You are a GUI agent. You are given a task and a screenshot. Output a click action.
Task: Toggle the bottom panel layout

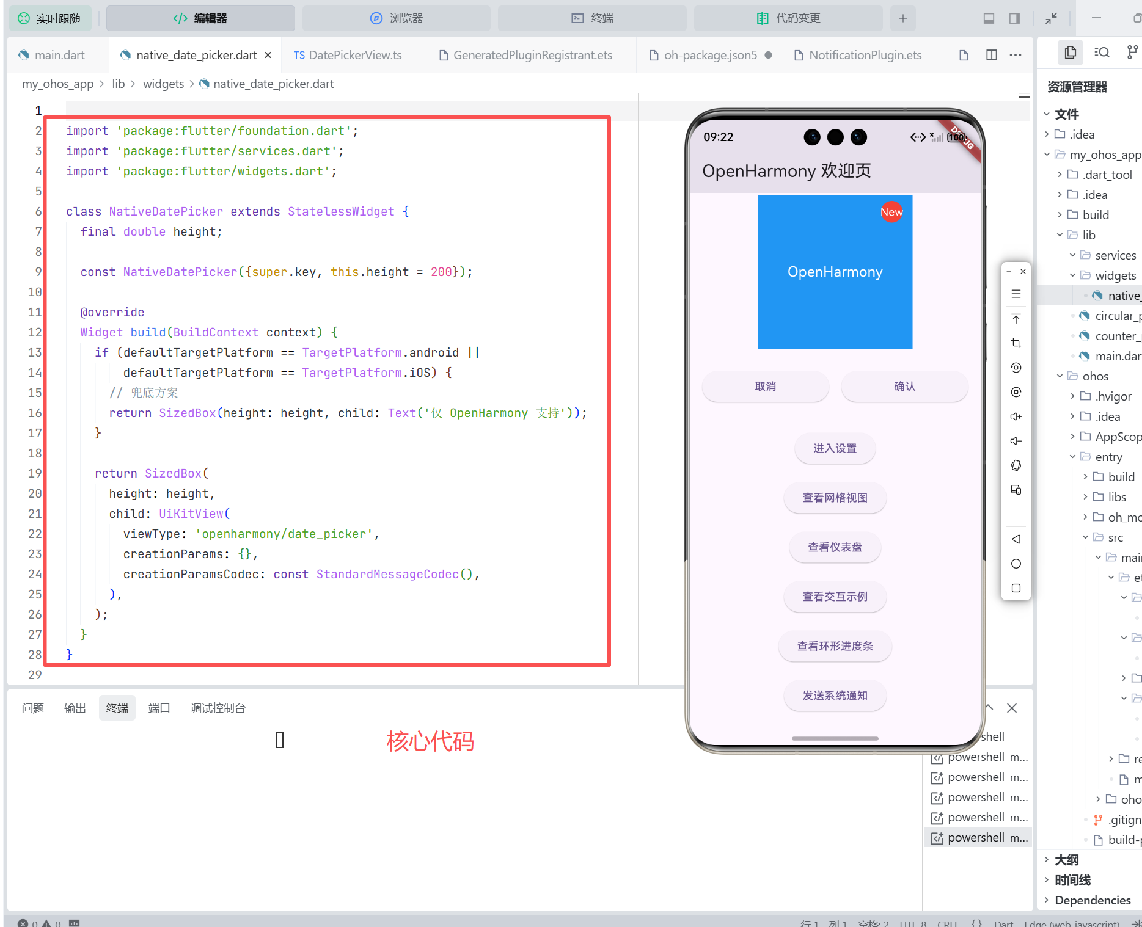(x=989, y=18)
